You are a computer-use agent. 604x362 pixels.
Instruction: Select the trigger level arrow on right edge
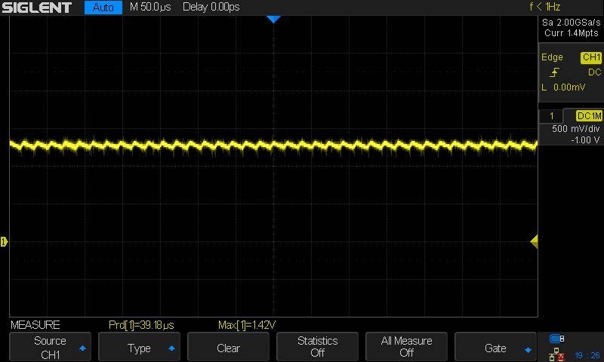pos(534,241)
